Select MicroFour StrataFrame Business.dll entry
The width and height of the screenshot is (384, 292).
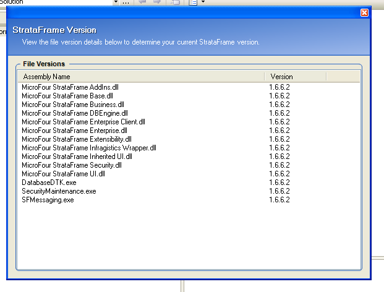coord(73,105)
